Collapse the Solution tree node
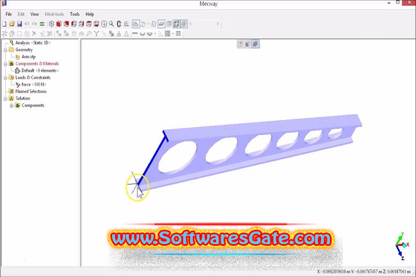The image size is (416, 277). pyautogui.click(x=5, y=99)
